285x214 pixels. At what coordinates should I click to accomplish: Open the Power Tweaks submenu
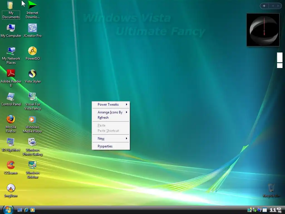pyautogui.click(x=111, y=104)
